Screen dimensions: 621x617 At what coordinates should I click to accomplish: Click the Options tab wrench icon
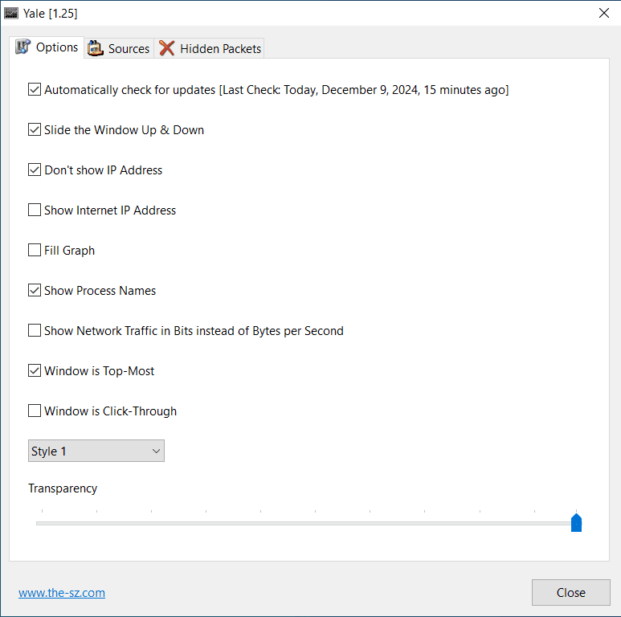click(x=23, y=47)
